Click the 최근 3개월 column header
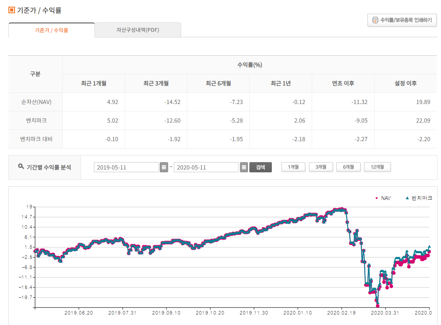 point(156,83)
